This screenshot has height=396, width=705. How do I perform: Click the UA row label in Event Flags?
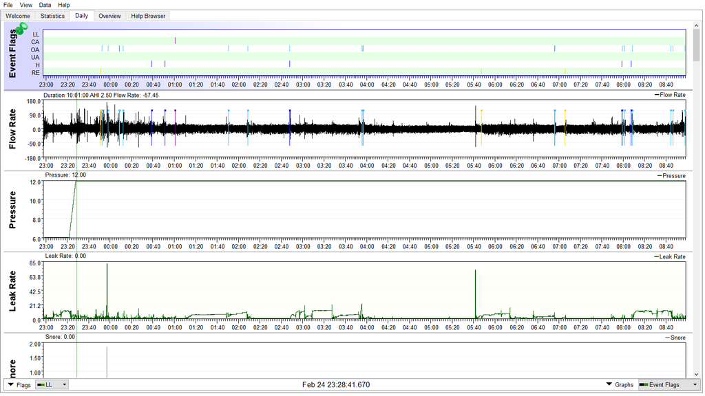(35, 57)
